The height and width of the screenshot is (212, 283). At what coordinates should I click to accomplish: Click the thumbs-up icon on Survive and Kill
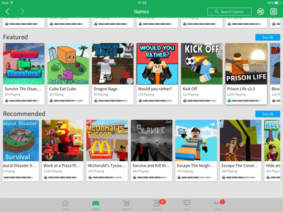pos(134,177)
